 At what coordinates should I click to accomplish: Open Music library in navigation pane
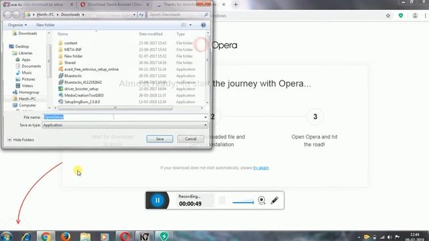(x=24, y=73)
